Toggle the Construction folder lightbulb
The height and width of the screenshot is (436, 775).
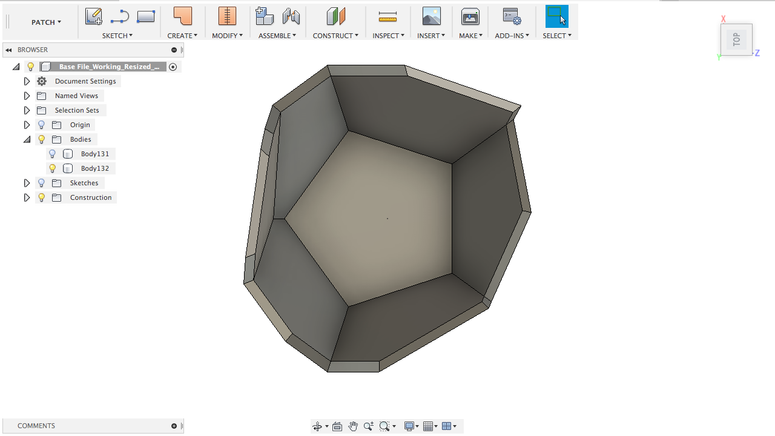pos(41,197)
